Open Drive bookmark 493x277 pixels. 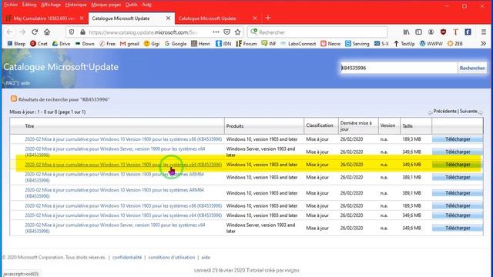(61, 44)
